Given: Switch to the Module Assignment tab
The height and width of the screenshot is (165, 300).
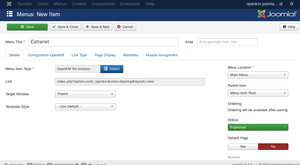Looking at the screenshot, I should pos(162,55).
